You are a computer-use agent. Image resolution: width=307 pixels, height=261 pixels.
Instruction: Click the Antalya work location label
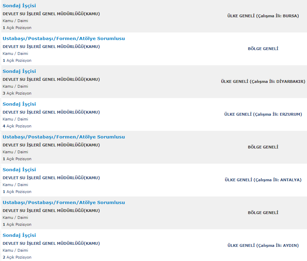click(263, 180)
